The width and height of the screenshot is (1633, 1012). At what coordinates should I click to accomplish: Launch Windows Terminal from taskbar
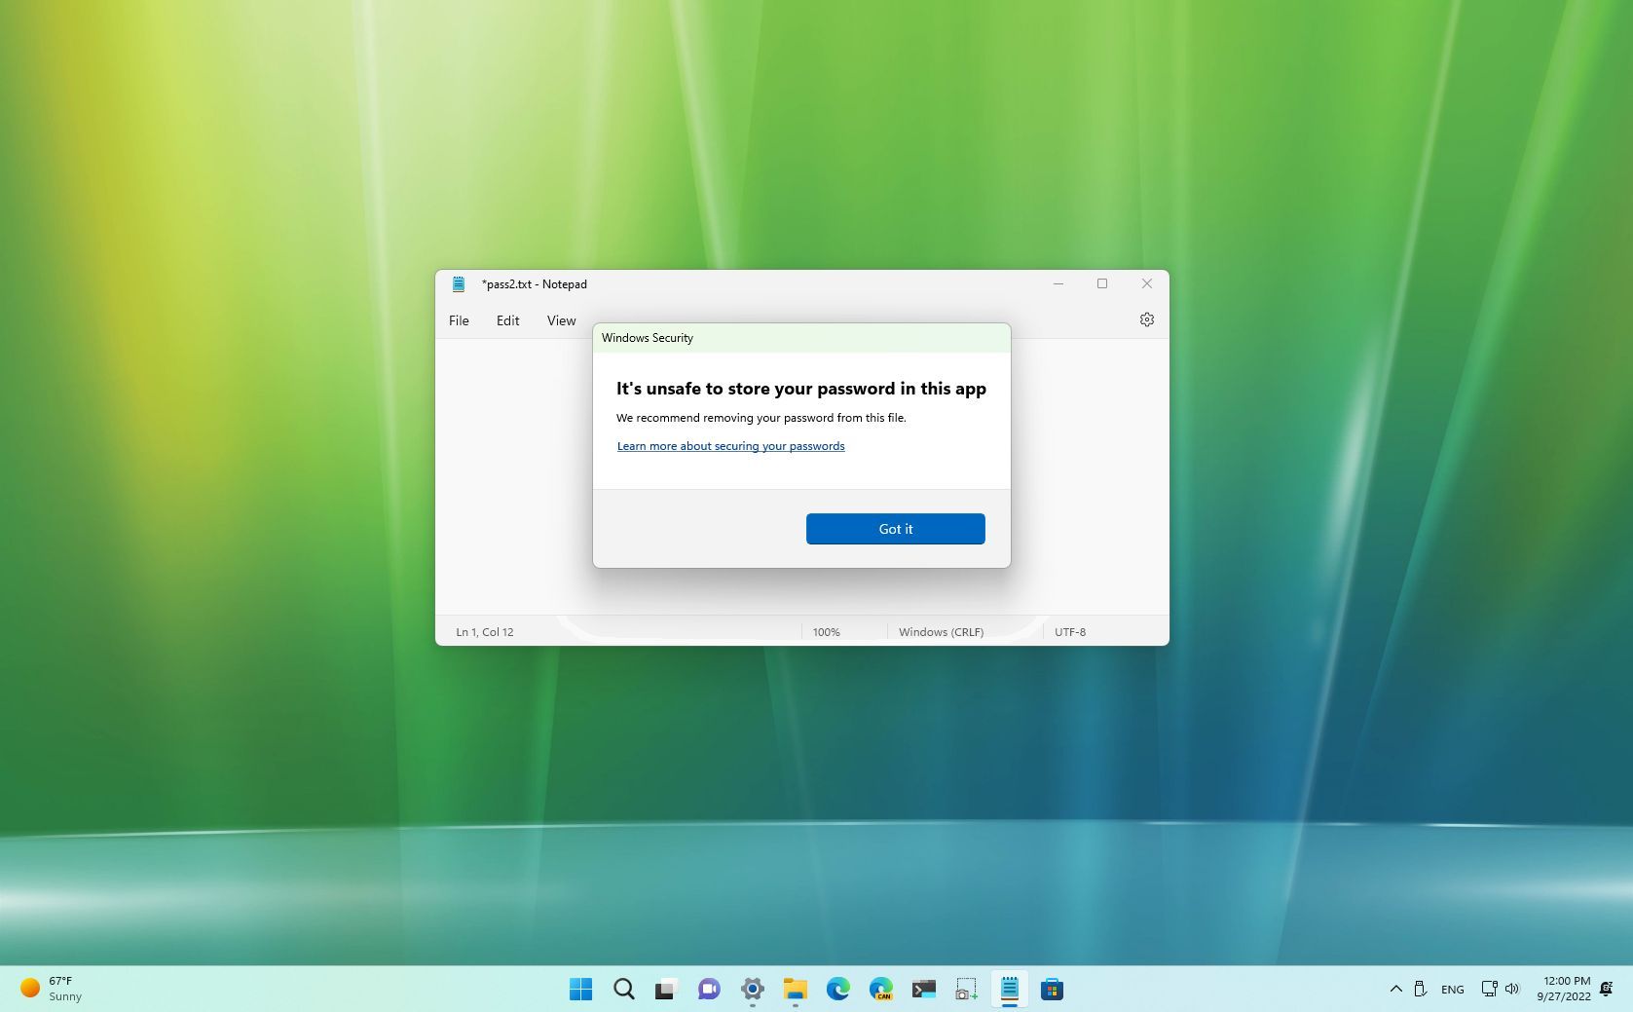(x=923, y=989)
